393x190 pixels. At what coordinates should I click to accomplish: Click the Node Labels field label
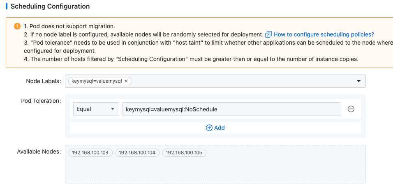(x=44, y=81)
